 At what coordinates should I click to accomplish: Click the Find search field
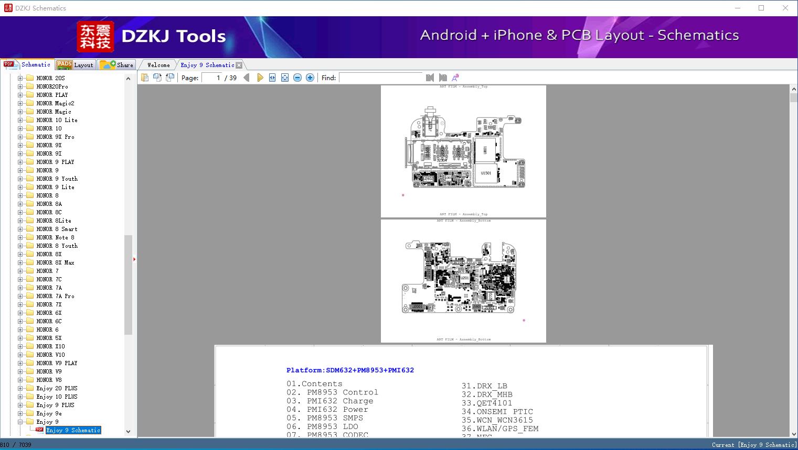381,78
